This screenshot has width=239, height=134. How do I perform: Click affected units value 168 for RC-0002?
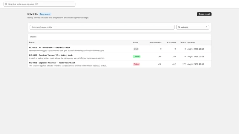point(160,57)
